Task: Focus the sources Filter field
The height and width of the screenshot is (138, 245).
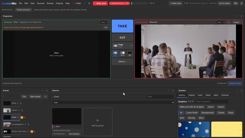Action: pyautogui.click(x=160, y=97)
